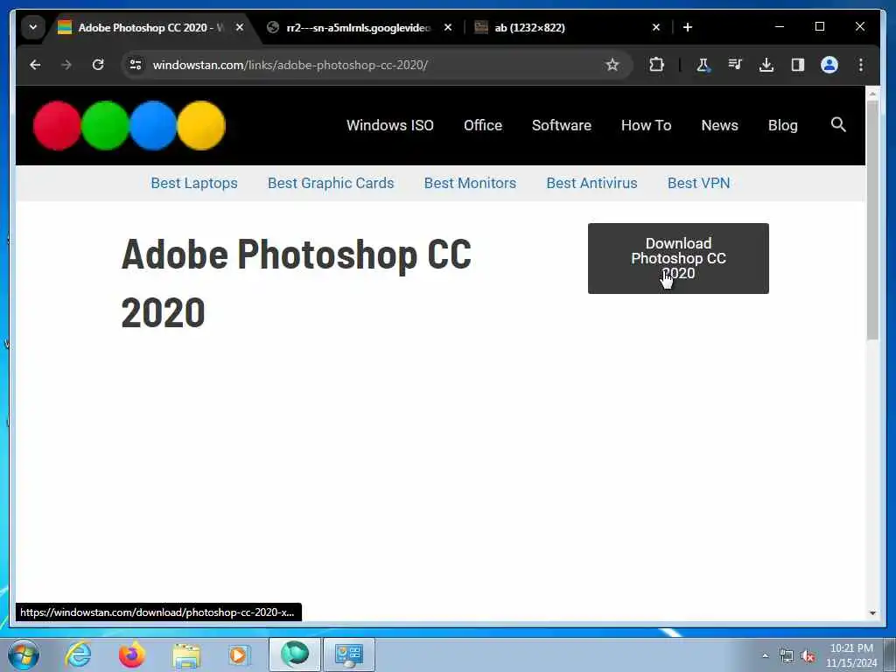Image resolution: width=896 pixels, height=672 pixels.
Task: Go back using the browser back arrow
Action: coord(35,65)
